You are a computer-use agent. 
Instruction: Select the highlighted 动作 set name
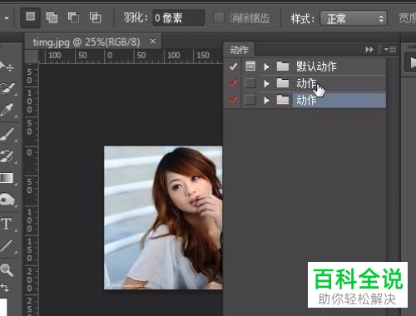pos(306,100)
